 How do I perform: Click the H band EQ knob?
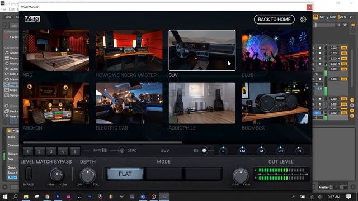(300, 150)
